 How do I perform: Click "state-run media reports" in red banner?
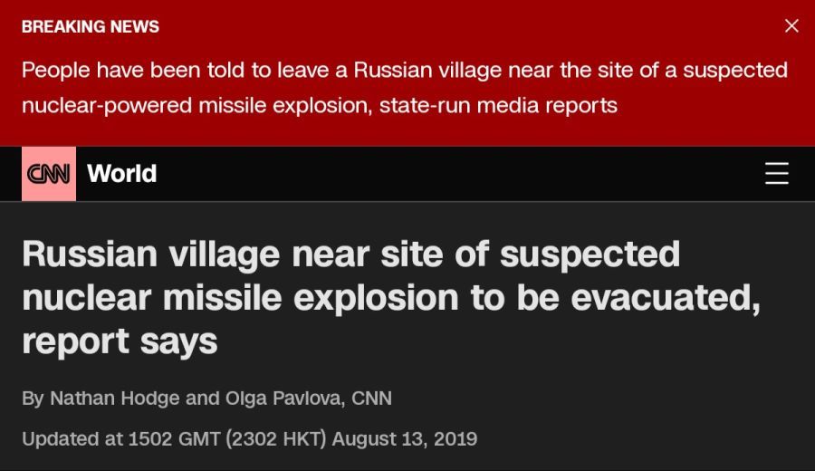click(498, 106)
